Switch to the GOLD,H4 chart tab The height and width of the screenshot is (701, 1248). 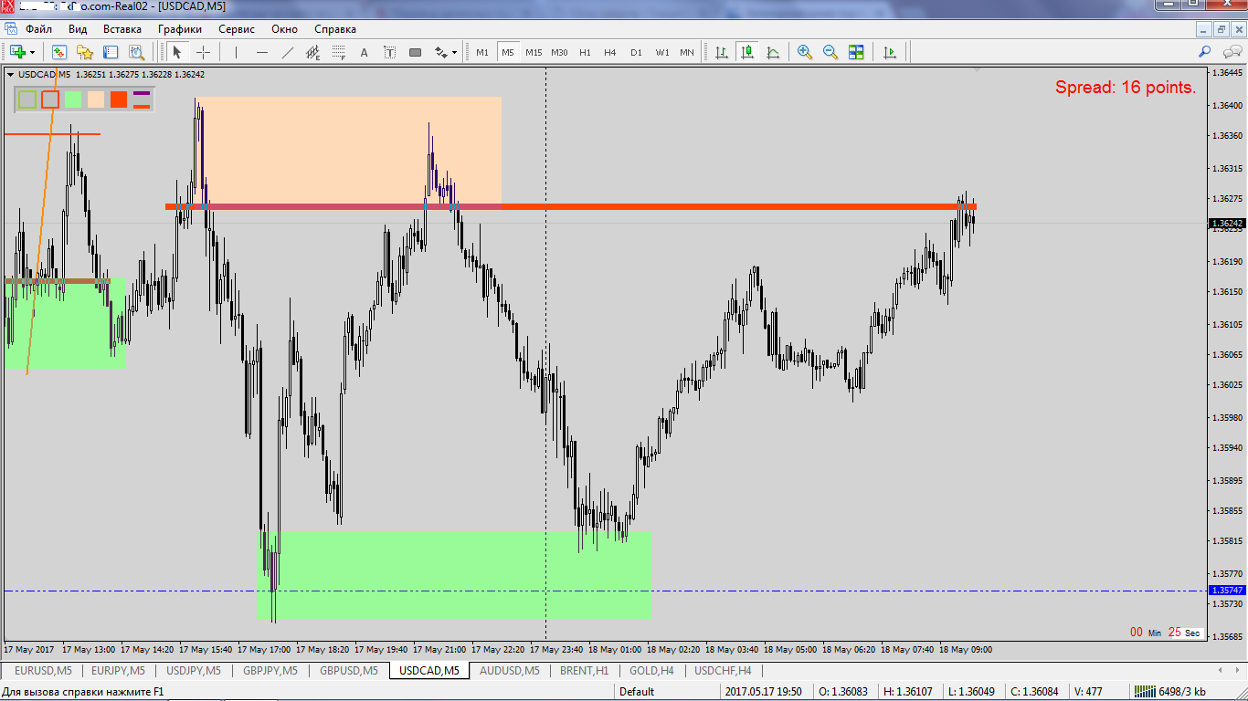651,671
